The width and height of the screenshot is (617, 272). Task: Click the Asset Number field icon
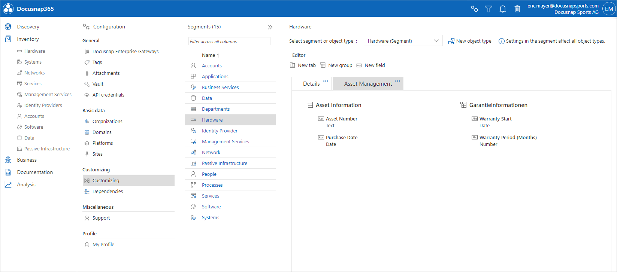(x=321, y=119)
